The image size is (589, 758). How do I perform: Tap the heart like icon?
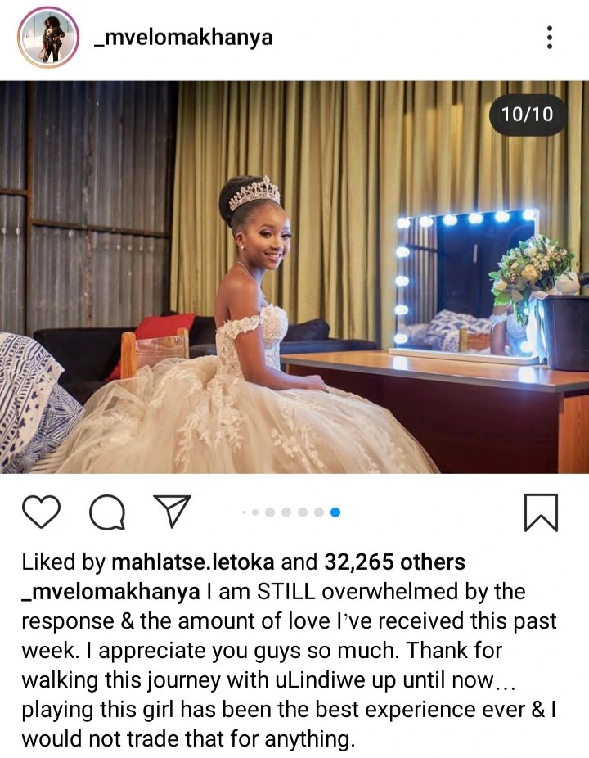tap(42, 512)
